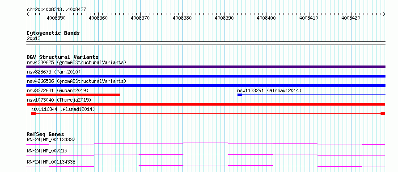
Task: Click the RefSeq Genes track title
Action: point(46,134)
